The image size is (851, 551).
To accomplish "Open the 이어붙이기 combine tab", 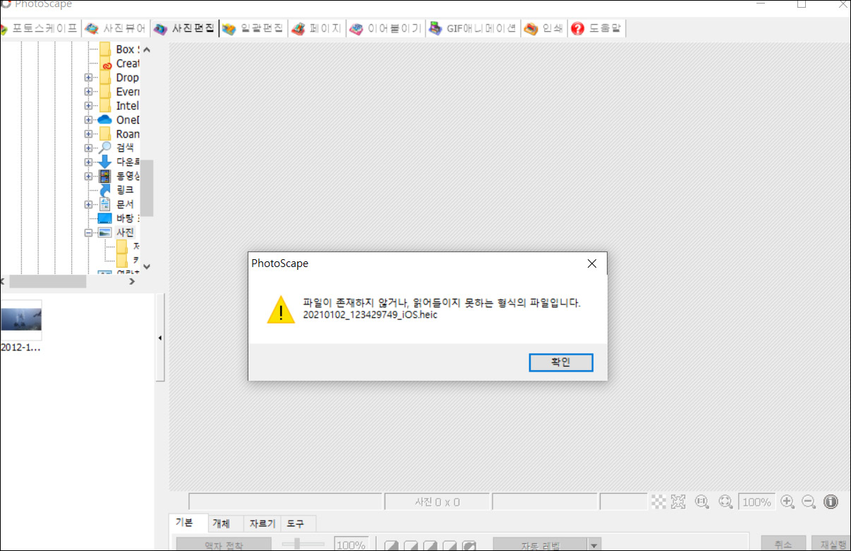I will coord(386,29).
